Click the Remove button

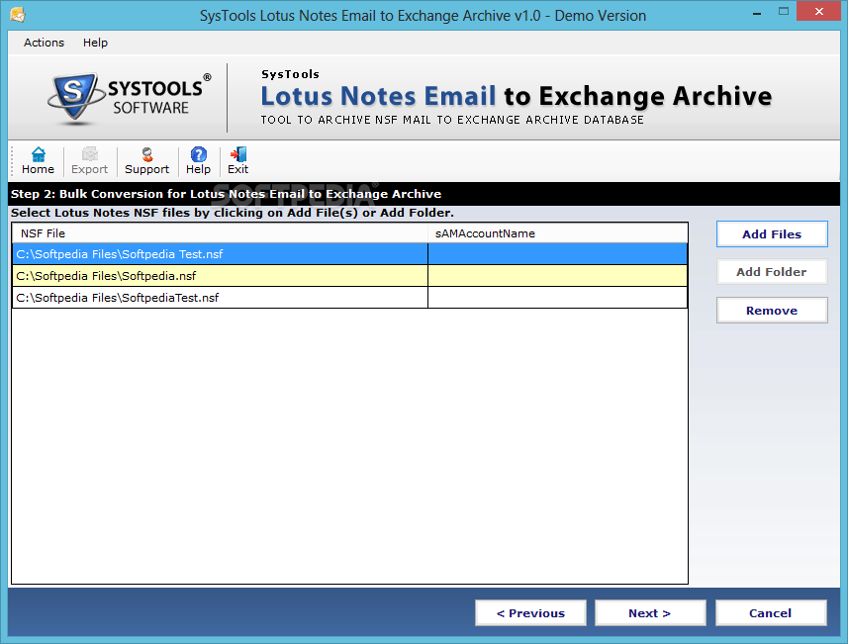click(772, 311)
